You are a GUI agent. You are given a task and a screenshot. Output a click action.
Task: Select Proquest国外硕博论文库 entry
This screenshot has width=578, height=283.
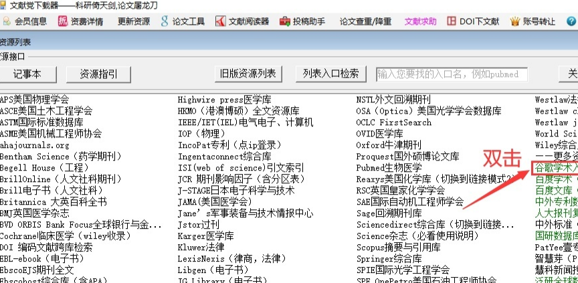[x=407, y=157]
